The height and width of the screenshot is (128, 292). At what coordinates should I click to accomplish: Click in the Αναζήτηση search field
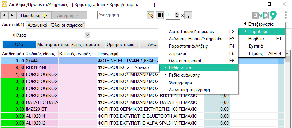point(121,15)
